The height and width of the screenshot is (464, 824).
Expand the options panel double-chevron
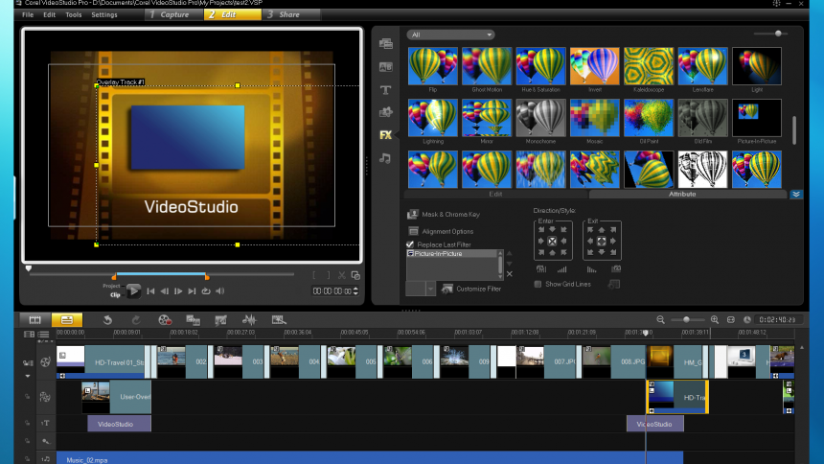point(796,194)
